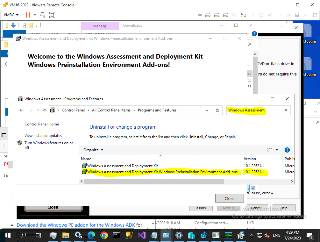Image resolution: width=320 pixels, height=242 pixels.
Task: Open Programs and Features help
Action: click(287, 150)
